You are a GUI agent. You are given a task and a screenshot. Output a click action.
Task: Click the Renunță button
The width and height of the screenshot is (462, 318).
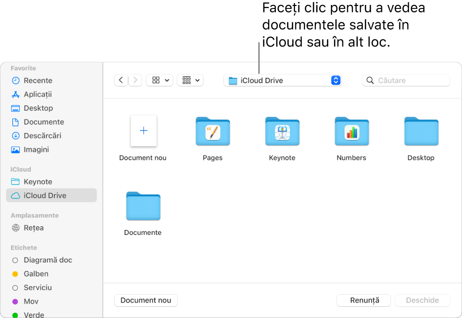pyautogui.click(x=364, y=300)
